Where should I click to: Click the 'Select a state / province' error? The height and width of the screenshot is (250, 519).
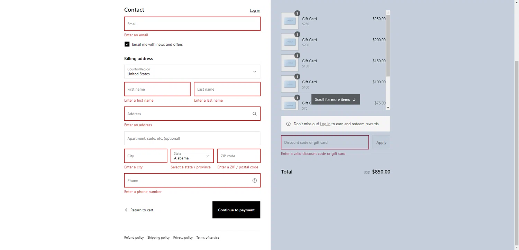191,167
